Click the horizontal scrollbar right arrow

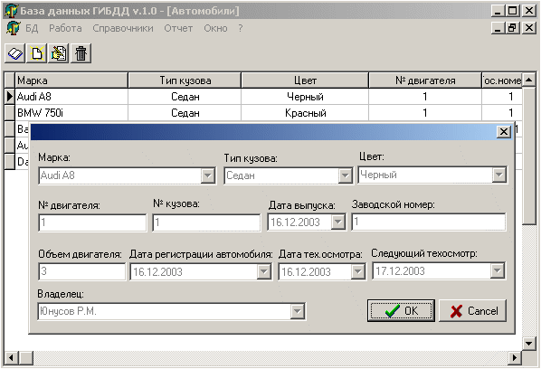515,357
